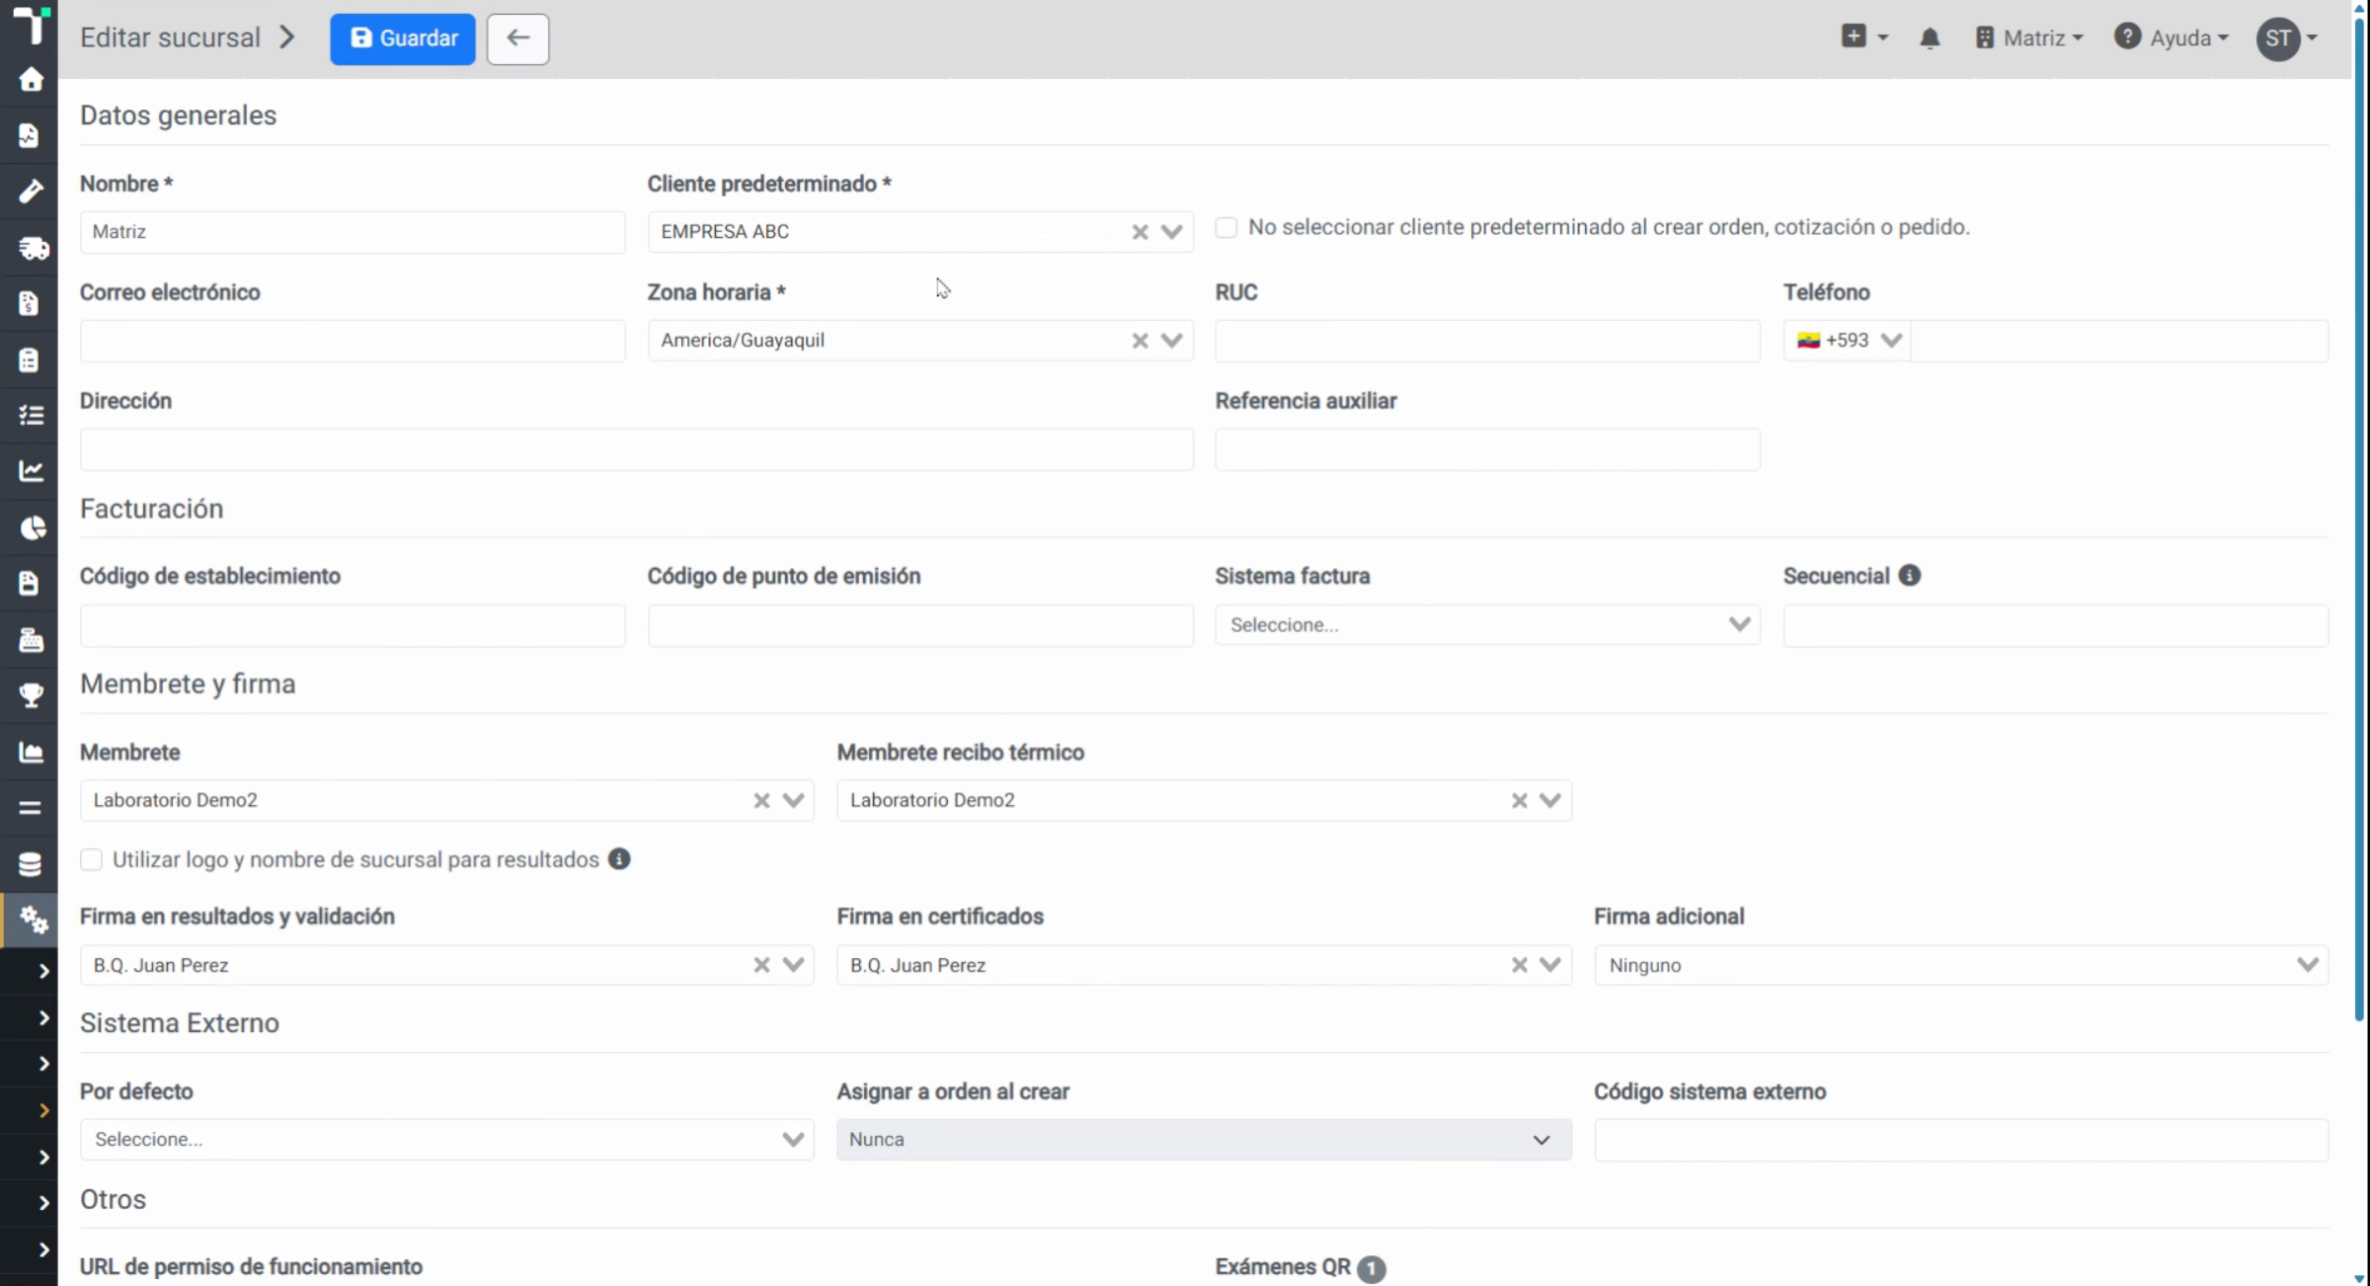Check 'No seleccionar cliente predeterminado' checkbox
This screenshot has width=2370, height=1286.
[x=1225, y=227]
